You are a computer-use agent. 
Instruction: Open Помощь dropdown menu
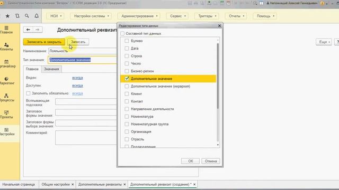point(265,16)
